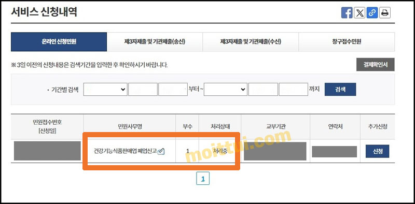Print the page icon
This screenshot has height=204, width=415.
click(385, 12)
